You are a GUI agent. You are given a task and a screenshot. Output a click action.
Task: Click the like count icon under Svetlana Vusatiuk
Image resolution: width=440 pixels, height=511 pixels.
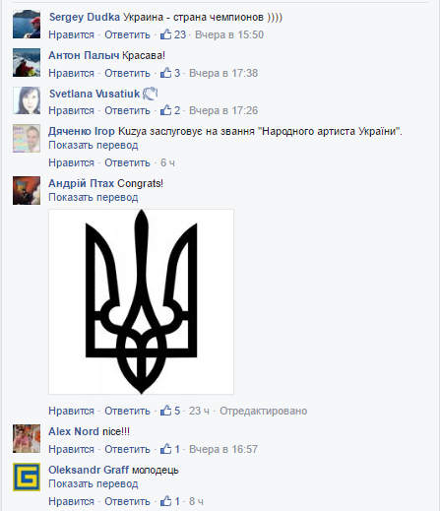tap(165, 110)
